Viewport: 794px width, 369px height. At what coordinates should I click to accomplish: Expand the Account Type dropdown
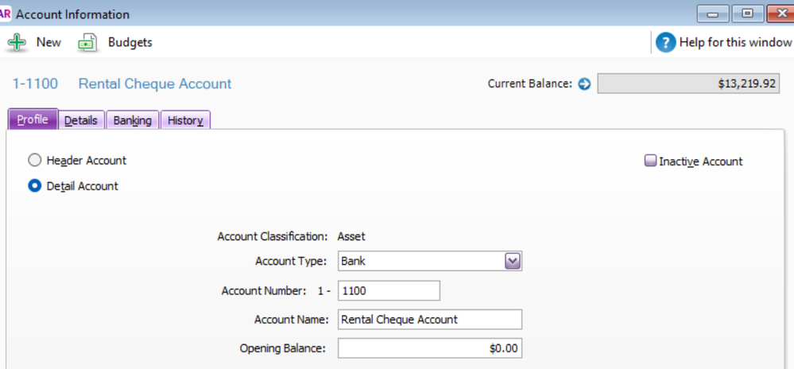point(513,261)
